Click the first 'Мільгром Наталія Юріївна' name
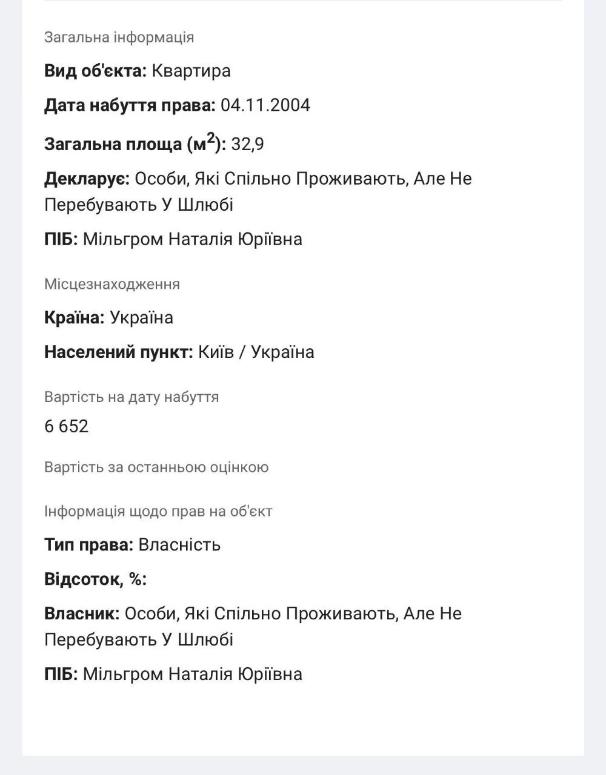The image size is (606, 775). [x=192, y=239]
